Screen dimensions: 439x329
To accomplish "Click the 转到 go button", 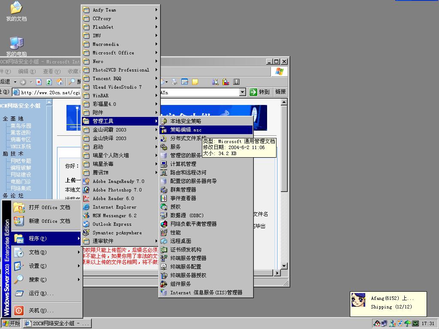I will pos(259,92).
